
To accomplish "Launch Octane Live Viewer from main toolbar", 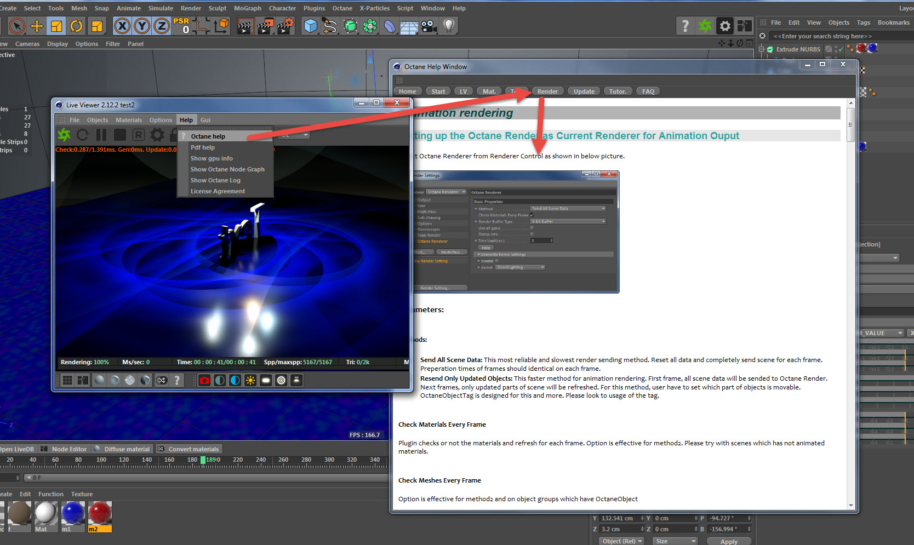I will pyautogui.click(x=705, y=26).
